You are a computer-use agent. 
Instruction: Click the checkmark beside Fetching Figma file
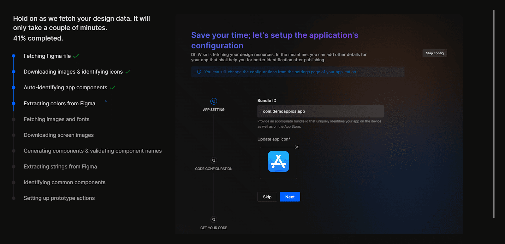(x=76, y=56)
